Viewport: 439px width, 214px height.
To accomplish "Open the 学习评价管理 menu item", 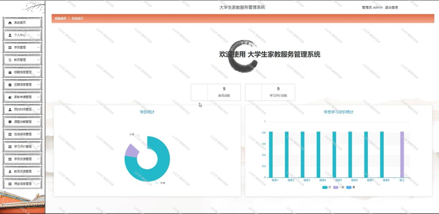I will (22, 147).
